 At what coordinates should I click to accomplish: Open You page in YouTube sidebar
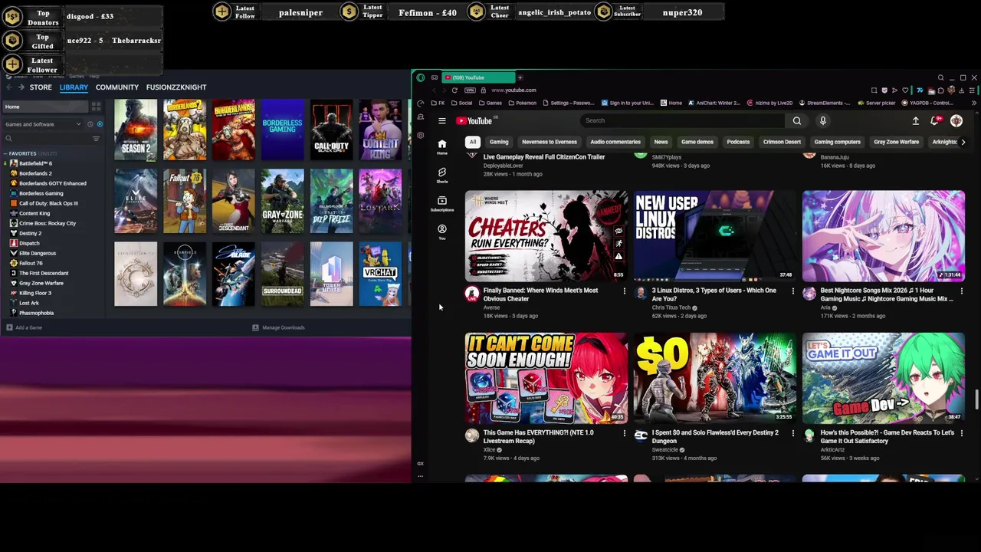coord(442,232)
